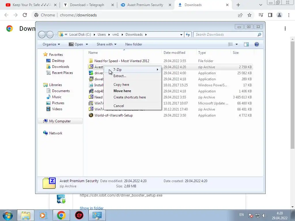Open the 7-Zip Open toolbar button

tap(76, 44)
